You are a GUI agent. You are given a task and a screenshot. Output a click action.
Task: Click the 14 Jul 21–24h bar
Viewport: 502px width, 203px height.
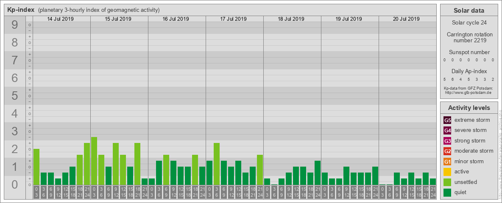click(87, 164)
